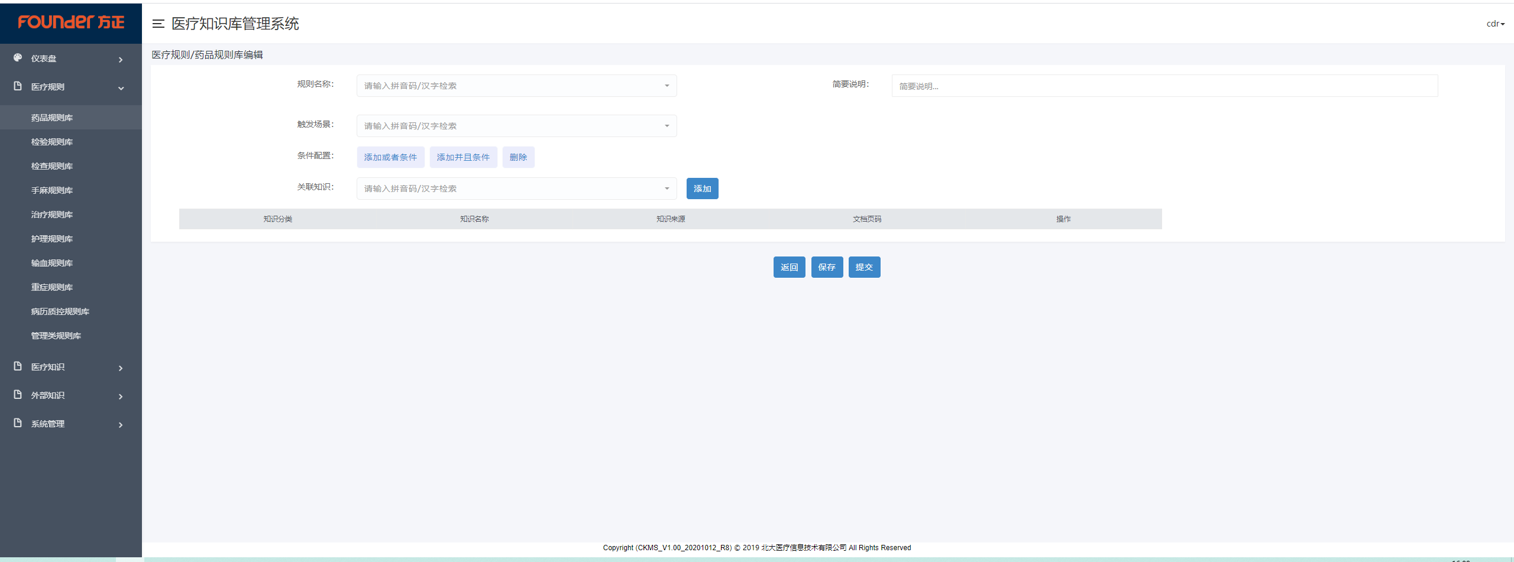Image resolution: width=1514 pixels, height=562 pixels.
Task: Click the 外部知识 document icon
Action: point(18,395)
